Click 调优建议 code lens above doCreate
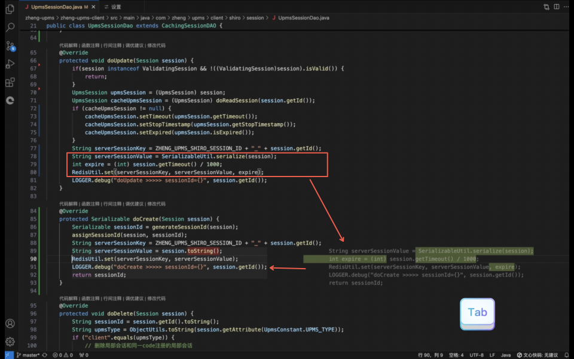Screen dimensions: 574x359 [135, 203]
